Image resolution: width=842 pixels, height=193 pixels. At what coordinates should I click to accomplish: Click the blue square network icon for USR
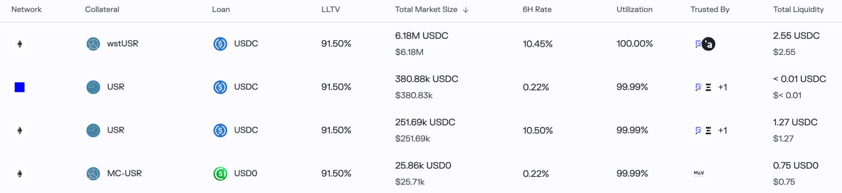click(20, 87)
